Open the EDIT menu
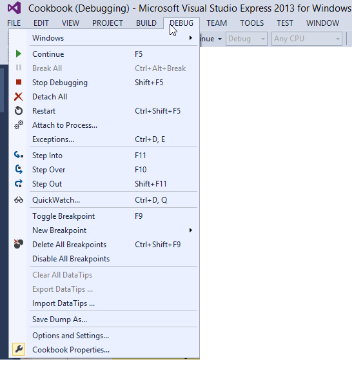The image size is (354, 366). pyautogui.click(x=41, y=23)
